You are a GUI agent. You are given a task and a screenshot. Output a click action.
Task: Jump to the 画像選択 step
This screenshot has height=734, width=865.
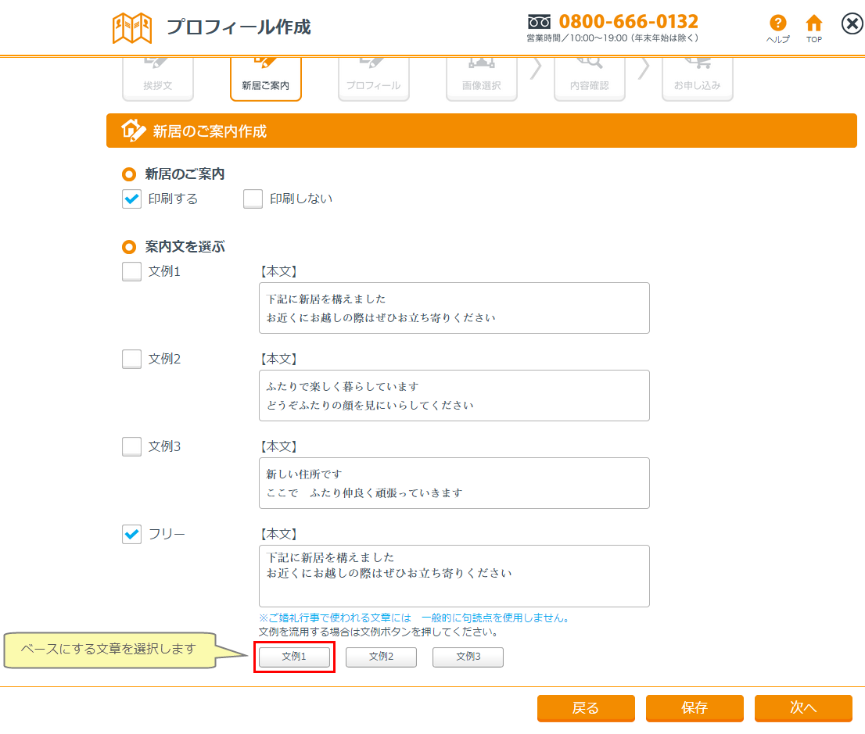click(481, 78)
